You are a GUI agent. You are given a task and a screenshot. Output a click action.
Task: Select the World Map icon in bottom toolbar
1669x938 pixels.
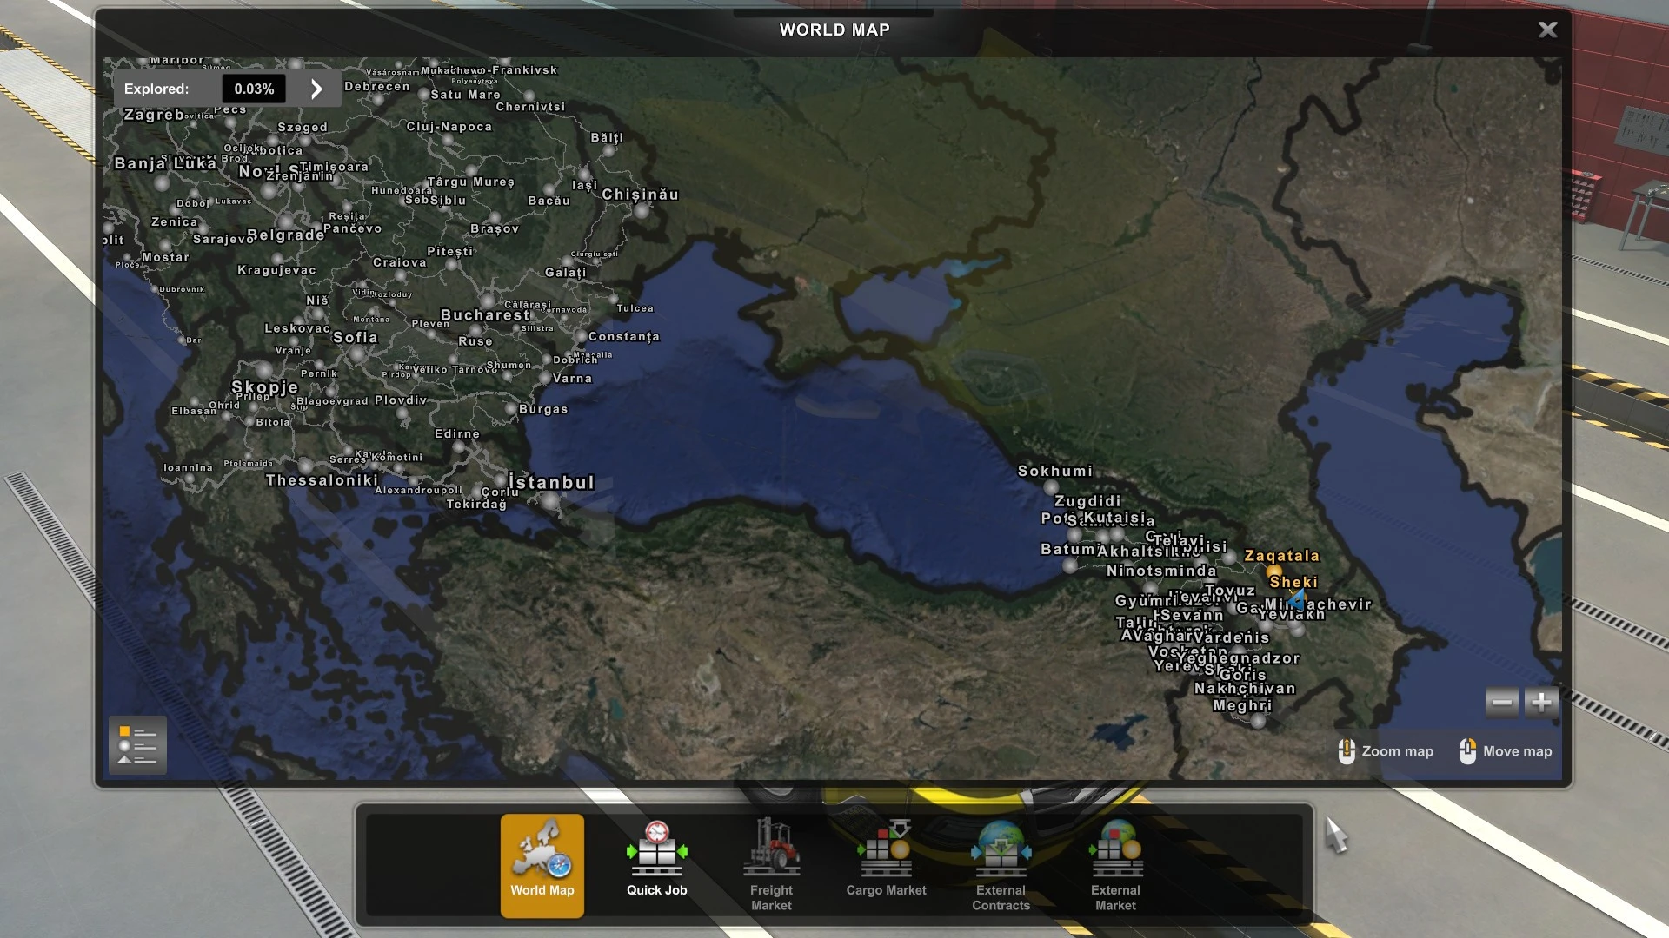[542, 864]
